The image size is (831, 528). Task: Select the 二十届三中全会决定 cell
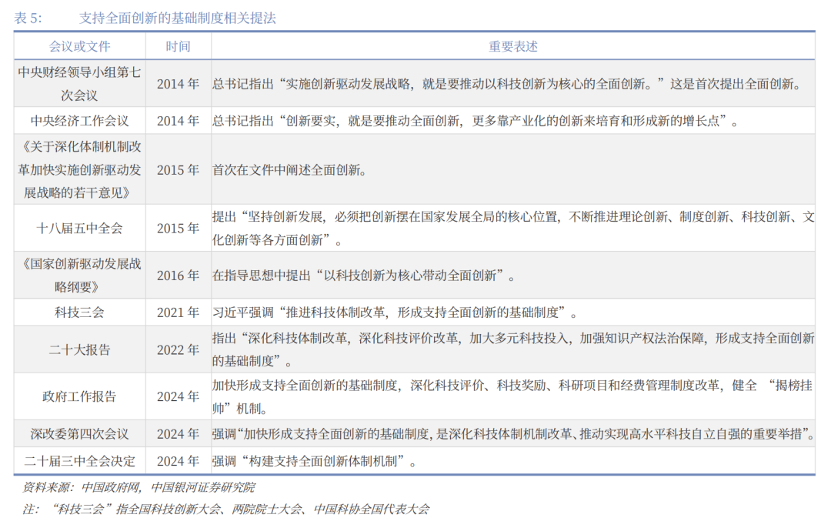[79, 461]
